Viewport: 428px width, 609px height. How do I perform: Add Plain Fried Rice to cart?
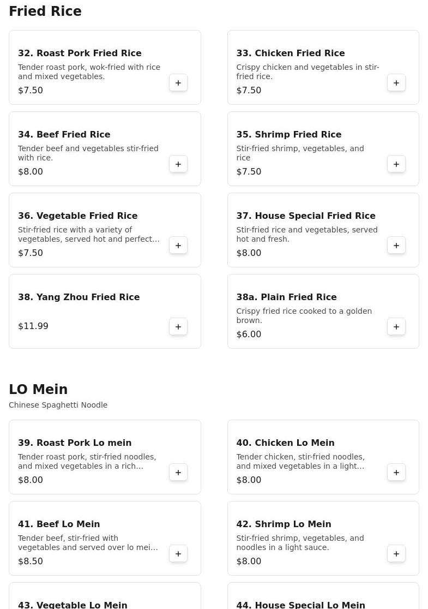coord(396,327)
